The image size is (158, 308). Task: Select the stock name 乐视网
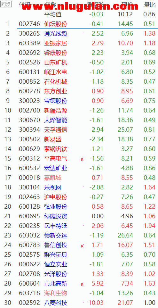(x=53, y=187)
